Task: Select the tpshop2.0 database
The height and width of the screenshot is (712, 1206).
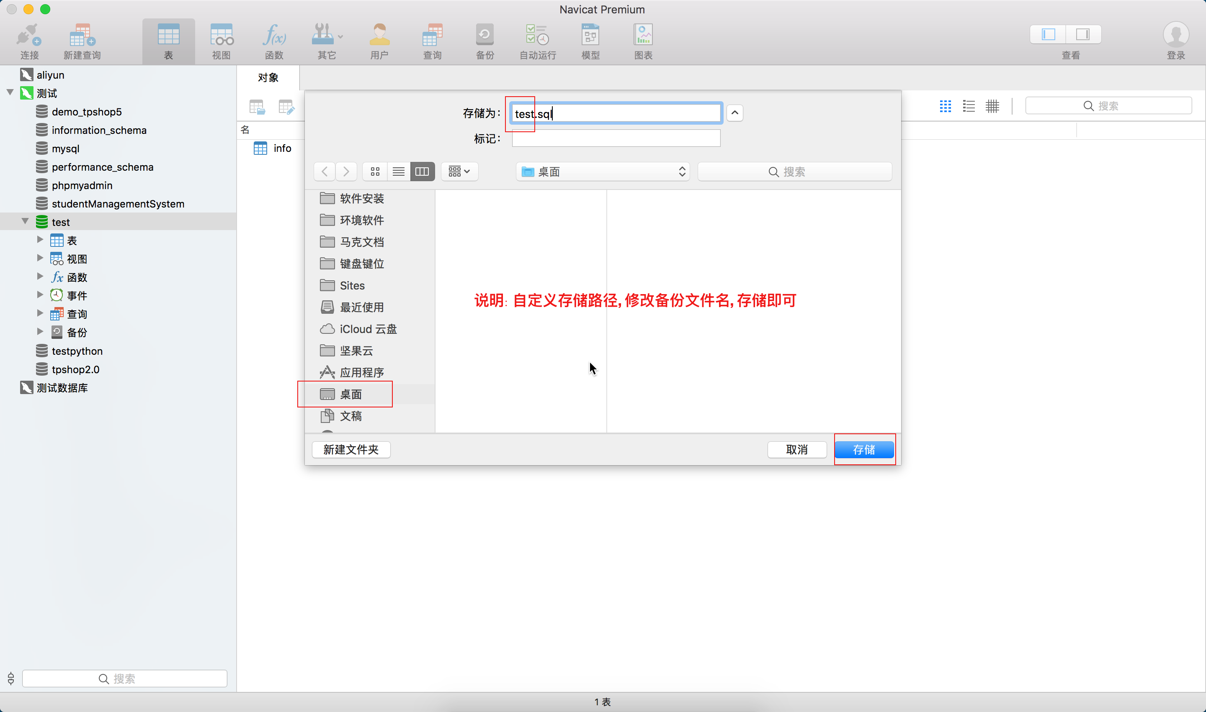Action: (x=75, y=369)
